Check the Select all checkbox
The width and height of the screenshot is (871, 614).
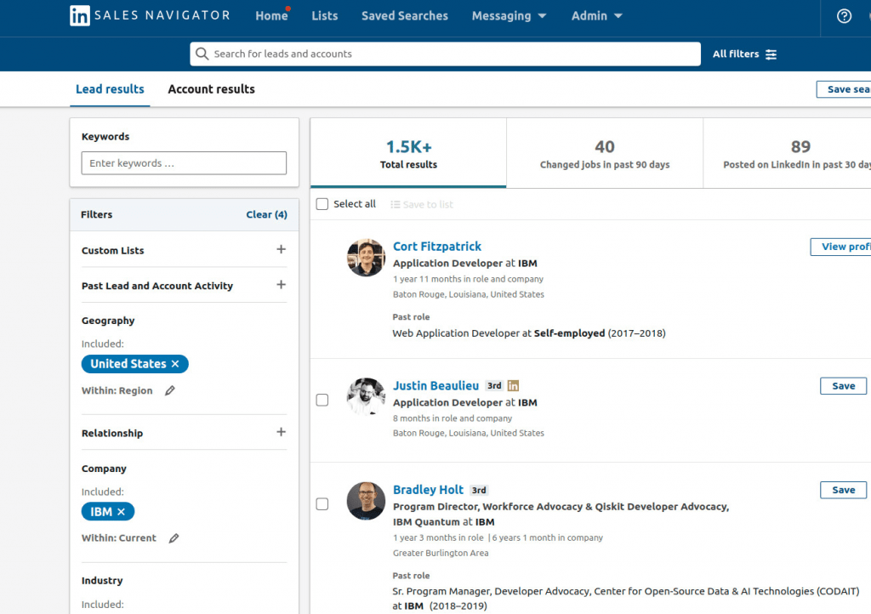322,204
